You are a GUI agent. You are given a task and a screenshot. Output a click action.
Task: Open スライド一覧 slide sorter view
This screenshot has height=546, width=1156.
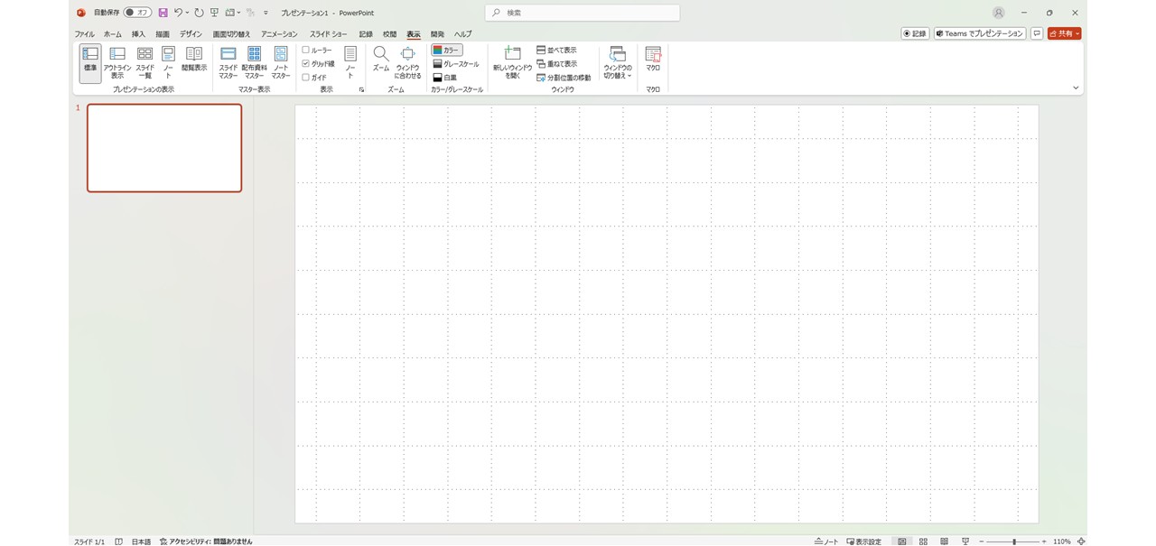pyautogui.click(x=144, y=63)
